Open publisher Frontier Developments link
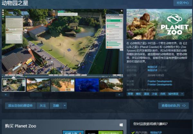The image size is (193, 134). pyautogui.click(x=160, y=84)
